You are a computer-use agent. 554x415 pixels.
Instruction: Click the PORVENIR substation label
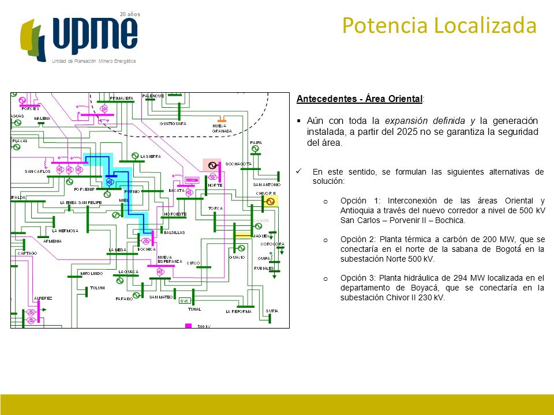click(84, 190)
